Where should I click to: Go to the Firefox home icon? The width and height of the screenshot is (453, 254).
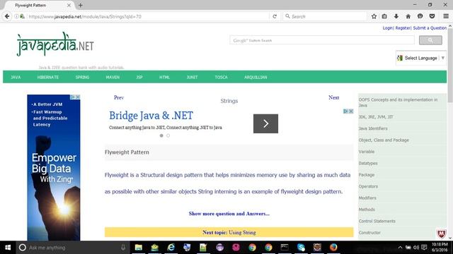tap(408, 16)
